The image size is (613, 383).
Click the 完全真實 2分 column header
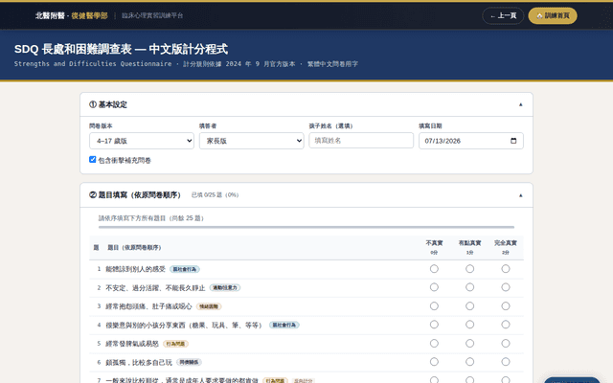506,247
